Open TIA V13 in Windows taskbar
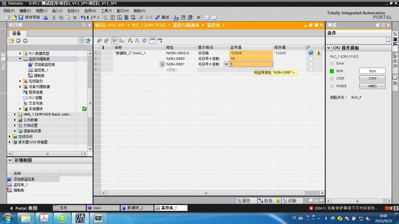The height and width of the screenshot is (224, 399). coord(80,218)
